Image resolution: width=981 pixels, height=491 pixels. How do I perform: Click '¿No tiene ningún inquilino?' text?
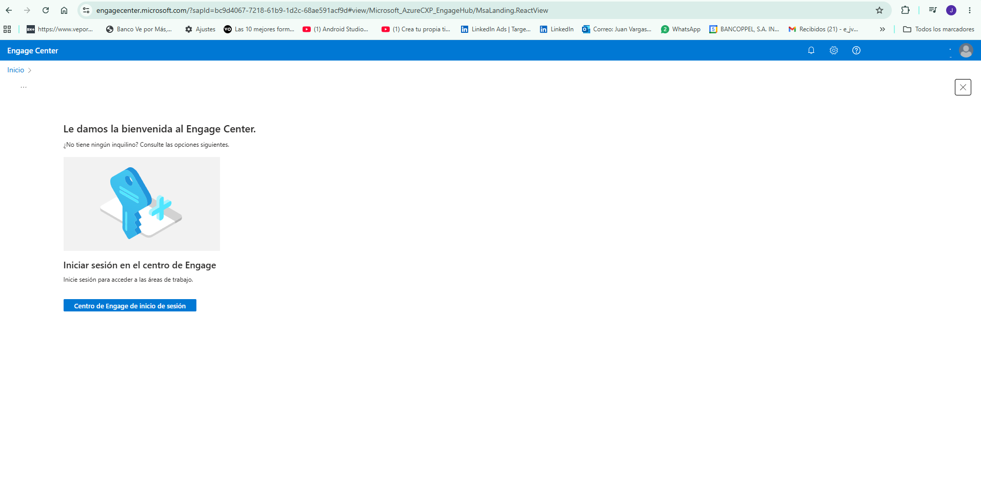(x=101, y=145)
